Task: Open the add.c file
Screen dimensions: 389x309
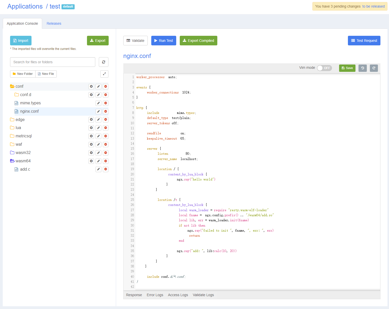Action: click(25, 169)
